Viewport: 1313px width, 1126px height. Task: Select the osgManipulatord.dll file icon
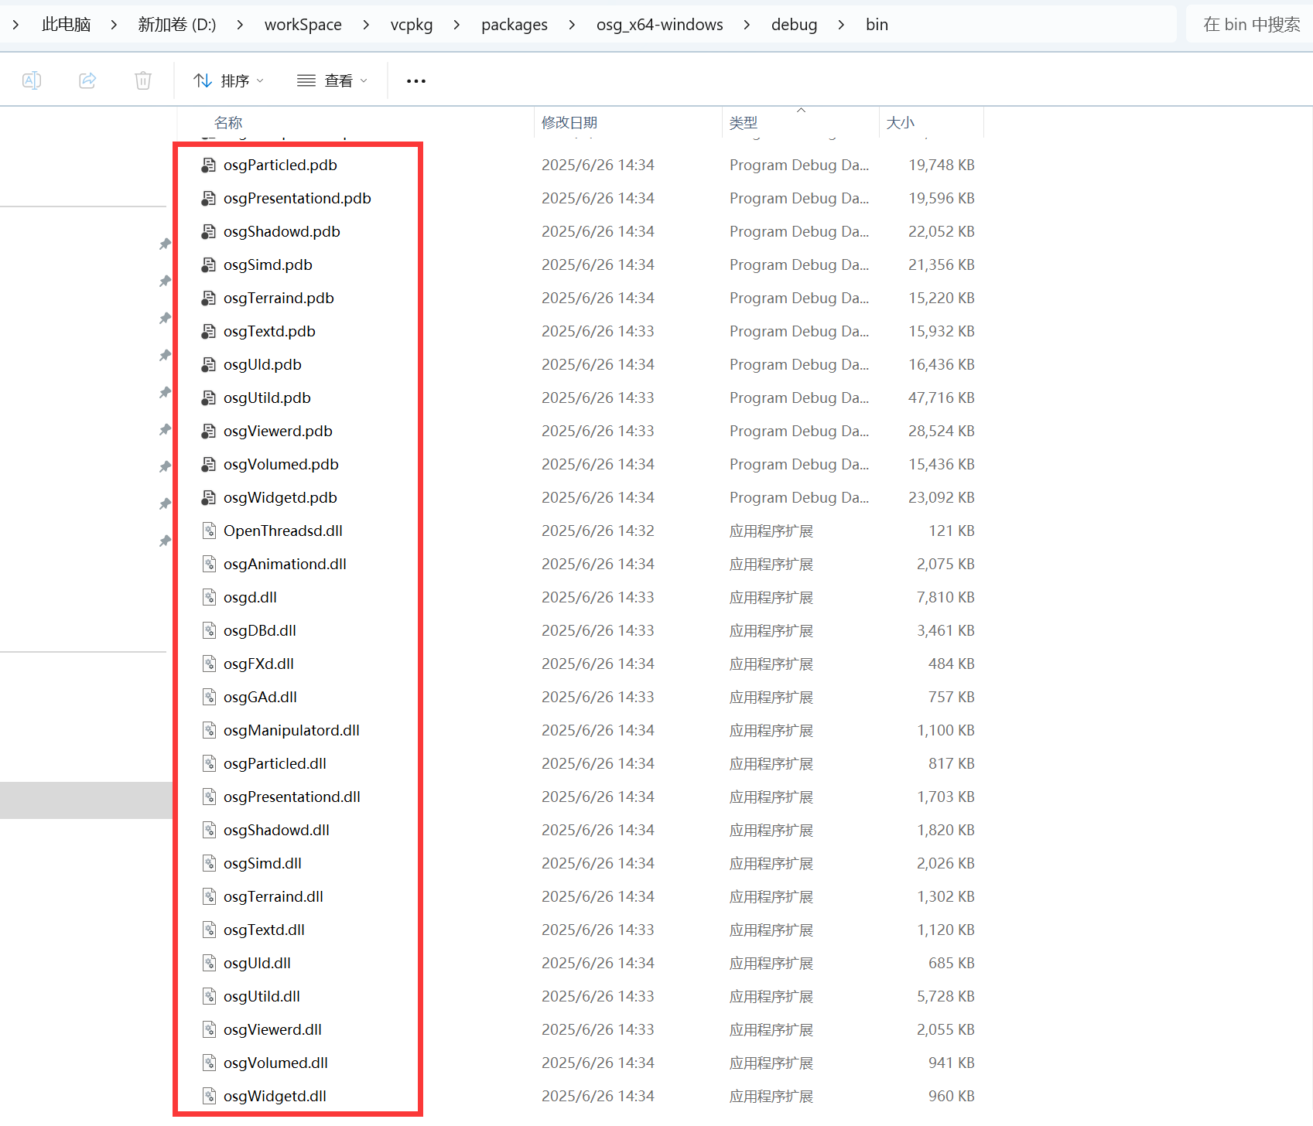click(209, 730)
